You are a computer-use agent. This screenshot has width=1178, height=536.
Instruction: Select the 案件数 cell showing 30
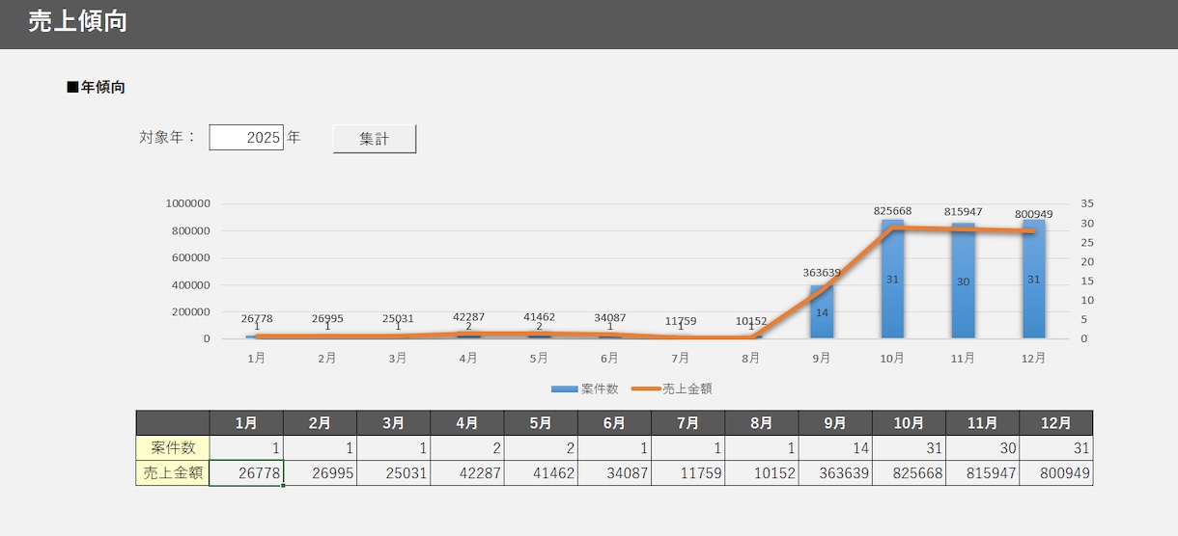[x=982, y=448]
